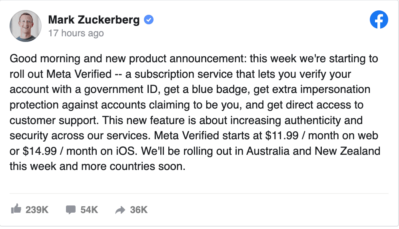Click the blue verified badge
This screenshot has height=229, width=399.
[x=149, y=20]
